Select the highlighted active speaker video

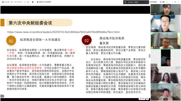coord(166,41)
